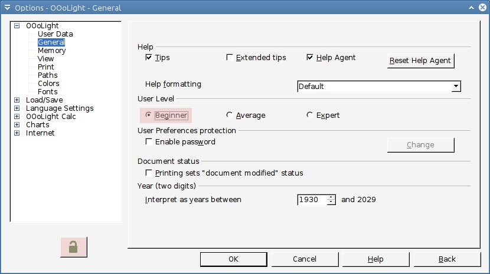490x274 pixels.
Task: Select the OOoLight Calc label
Action: point(51,117)
